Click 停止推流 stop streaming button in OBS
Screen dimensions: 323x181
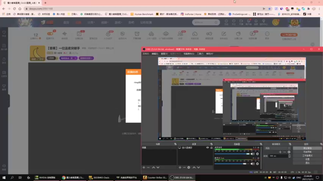(x=307, y=148)
